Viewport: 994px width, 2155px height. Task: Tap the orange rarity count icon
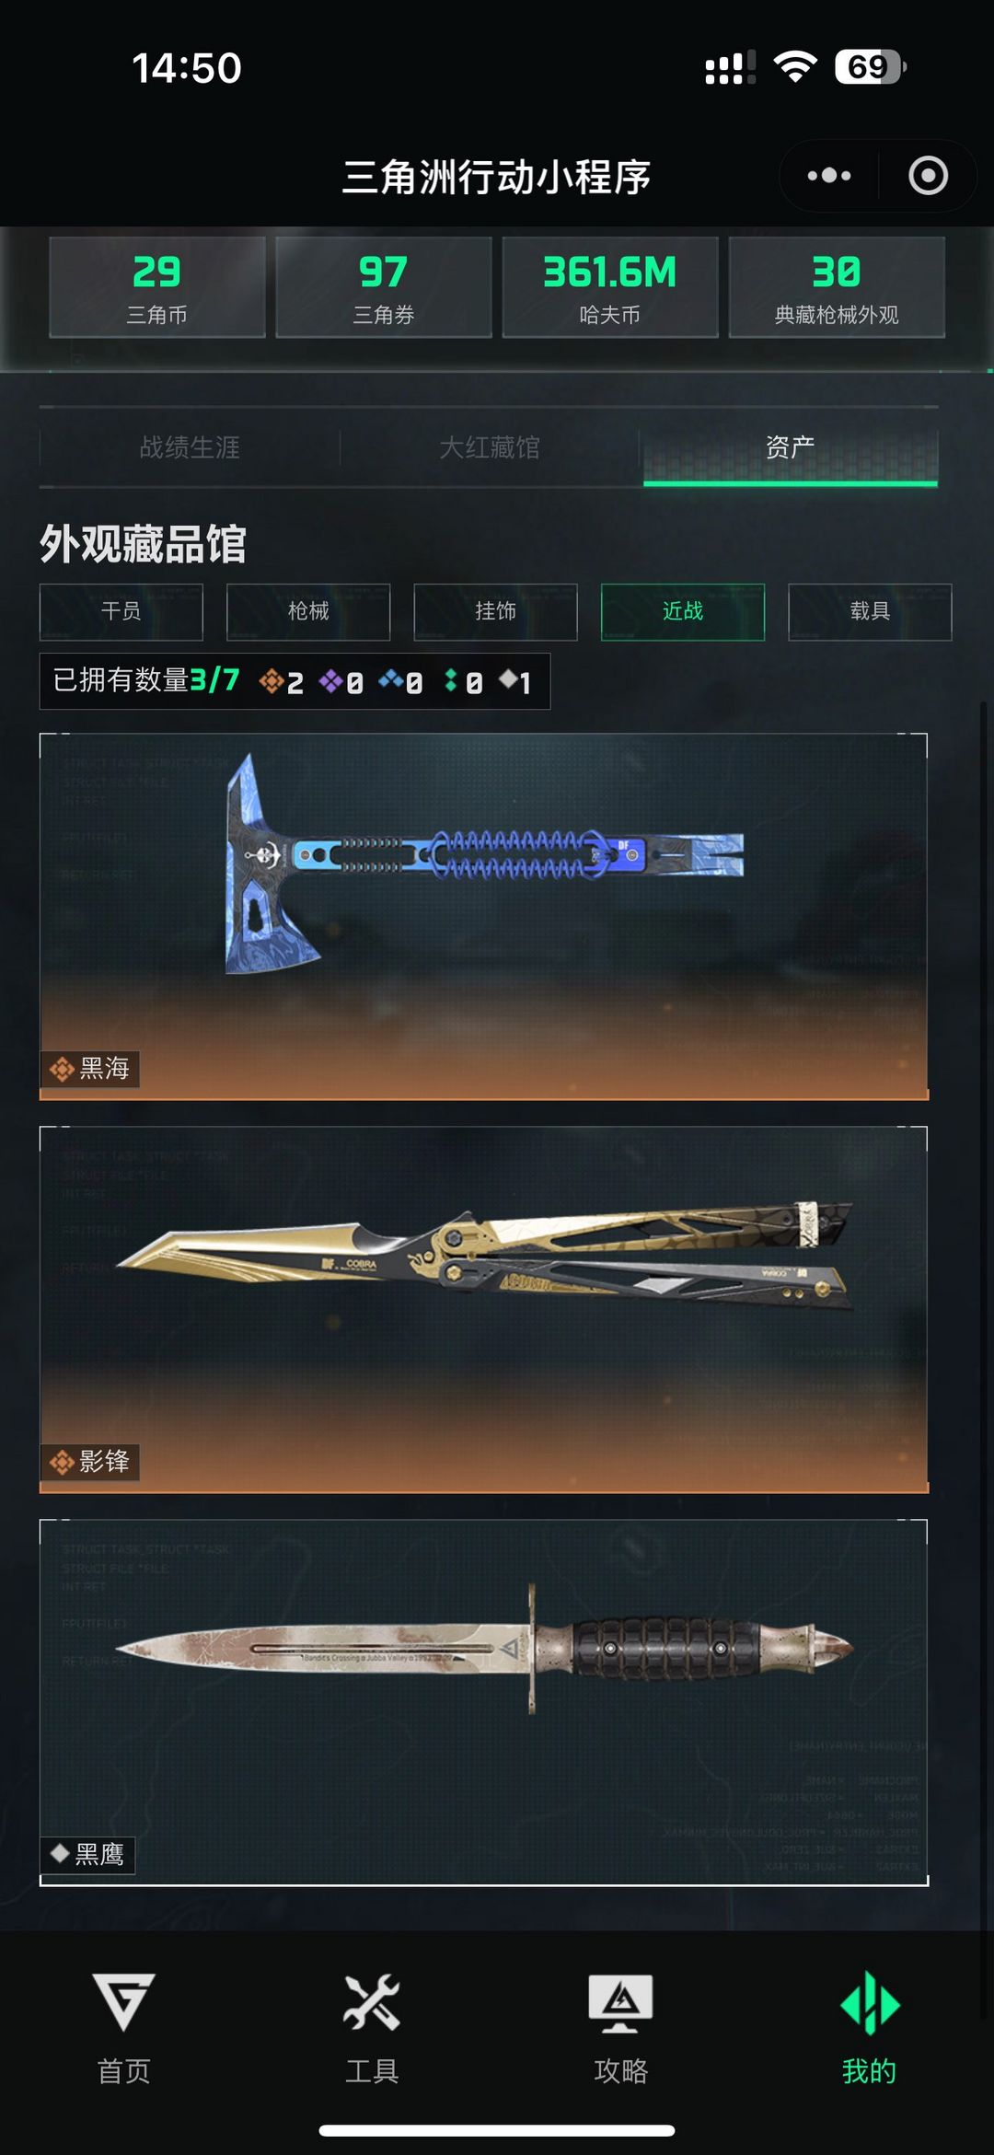271,681
